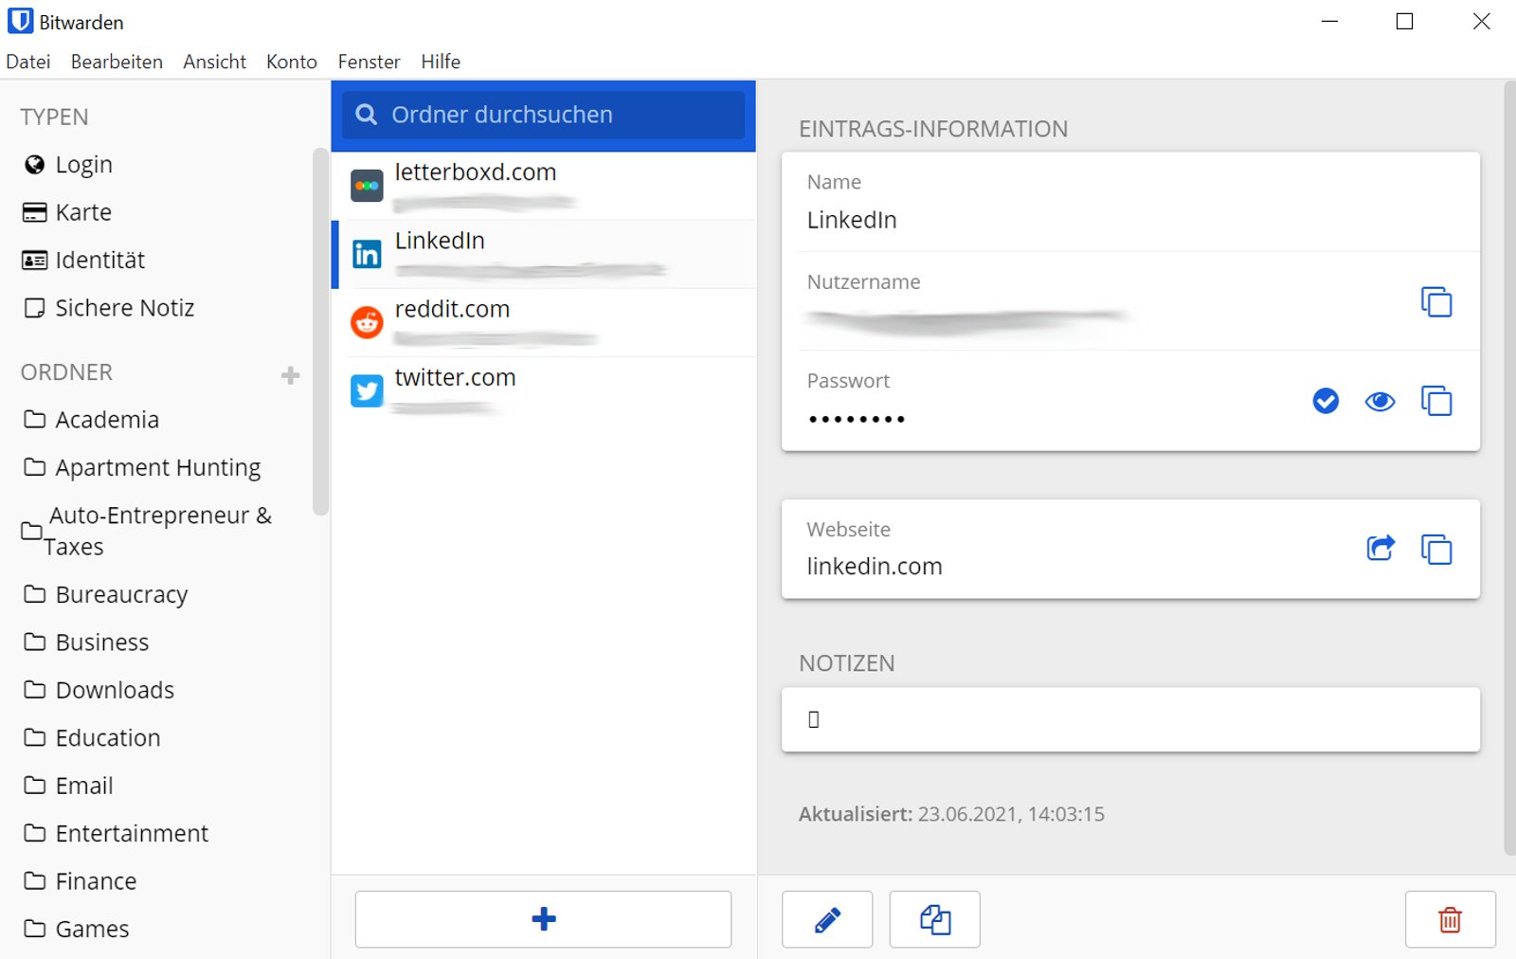Create a new folder with the plus icon

[x=291, y=374]
